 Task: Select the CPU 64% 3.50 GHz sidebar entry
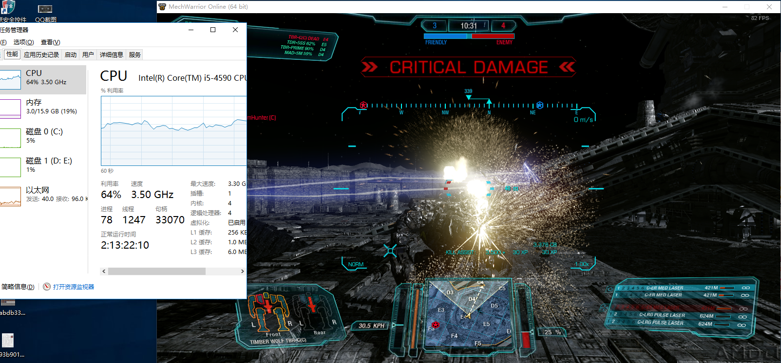coord(43,80)
